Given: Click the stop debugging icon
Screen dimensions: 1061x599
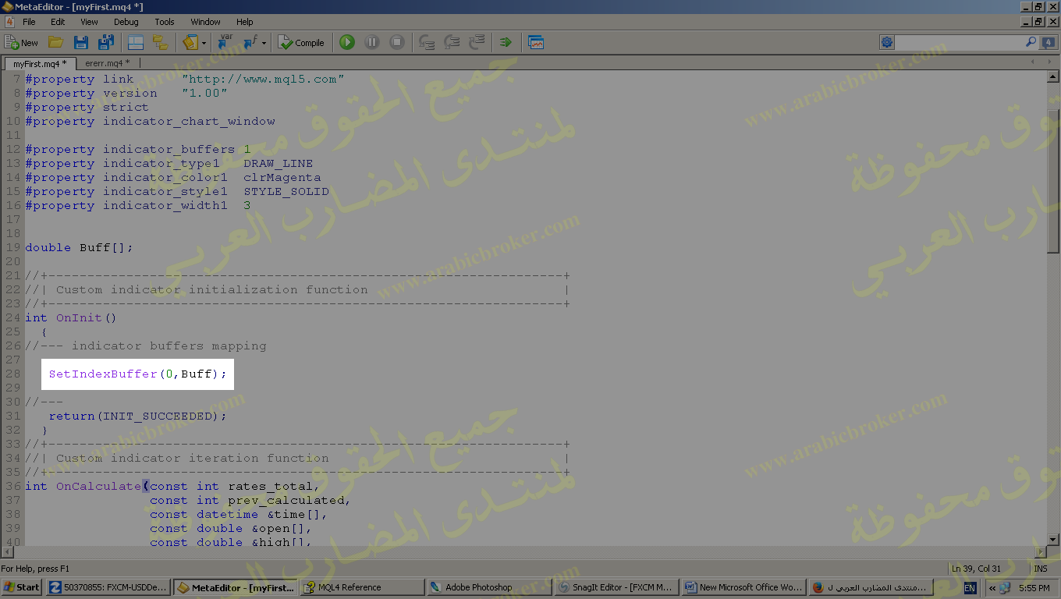Looking at the screenshot, I should [x=397, y=42].
